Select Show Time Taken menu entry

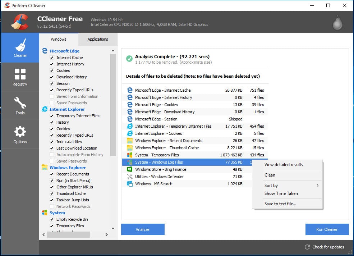click(288, 193)
